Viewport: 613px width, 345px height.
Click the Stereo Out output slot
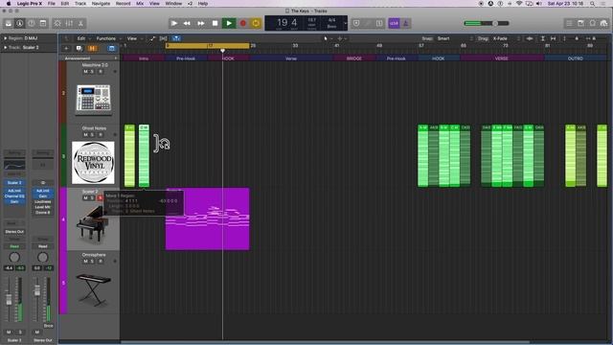click(14, 232)
